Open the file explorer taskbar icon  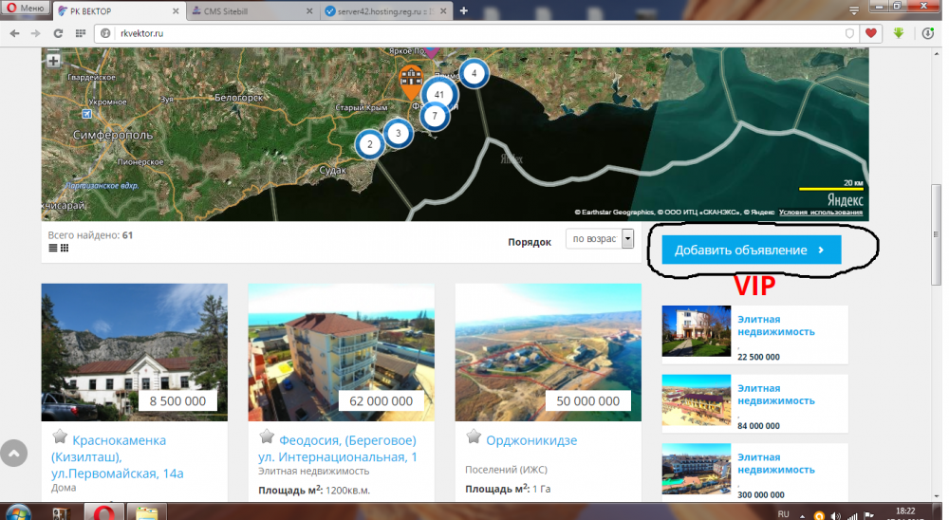(x=146, y=512)
